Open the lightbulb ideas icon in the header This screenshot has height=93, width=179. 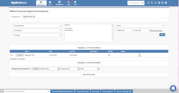155,3
